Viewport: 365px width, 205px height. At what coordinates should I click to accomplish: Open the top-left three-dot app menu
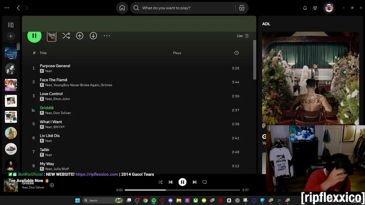[7, 8]
